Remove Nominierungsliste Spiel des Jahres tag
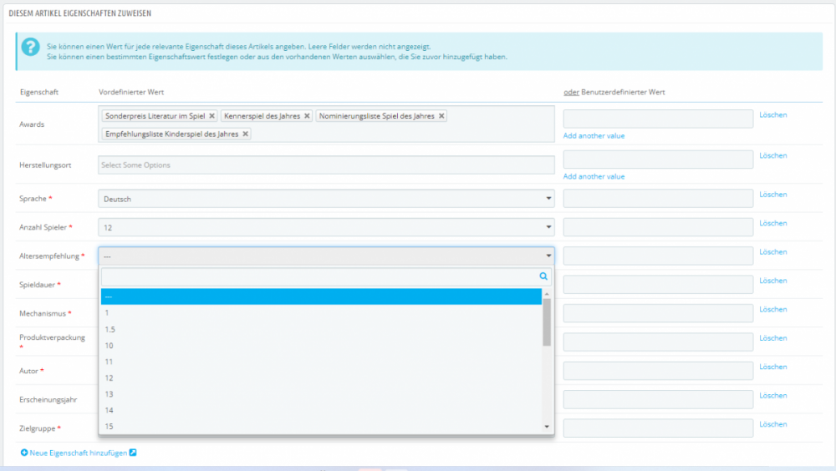Screen dimensions: 836x471 (x=441, y=116)
